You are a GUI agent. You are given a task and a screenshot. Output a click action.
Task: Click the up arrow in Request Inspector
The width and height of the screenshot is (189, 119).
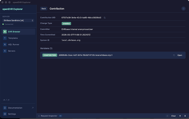coord(180,116)
